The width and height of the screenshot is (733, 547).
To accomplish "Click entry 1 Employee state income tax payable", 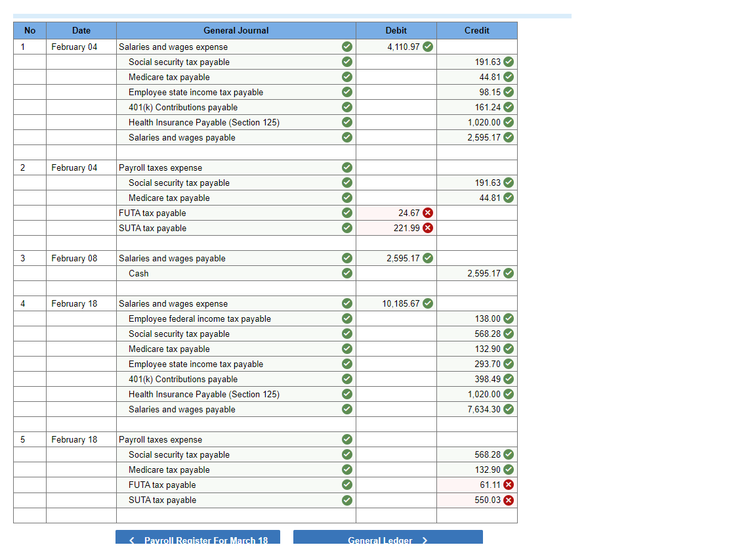I will pyautogui.click(x=196, y=92).
